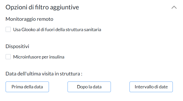Image resolution: width=183 pixels, height=101 pixels.
Task: Click the upward caret icon at top right
Action: click(174, 7)
